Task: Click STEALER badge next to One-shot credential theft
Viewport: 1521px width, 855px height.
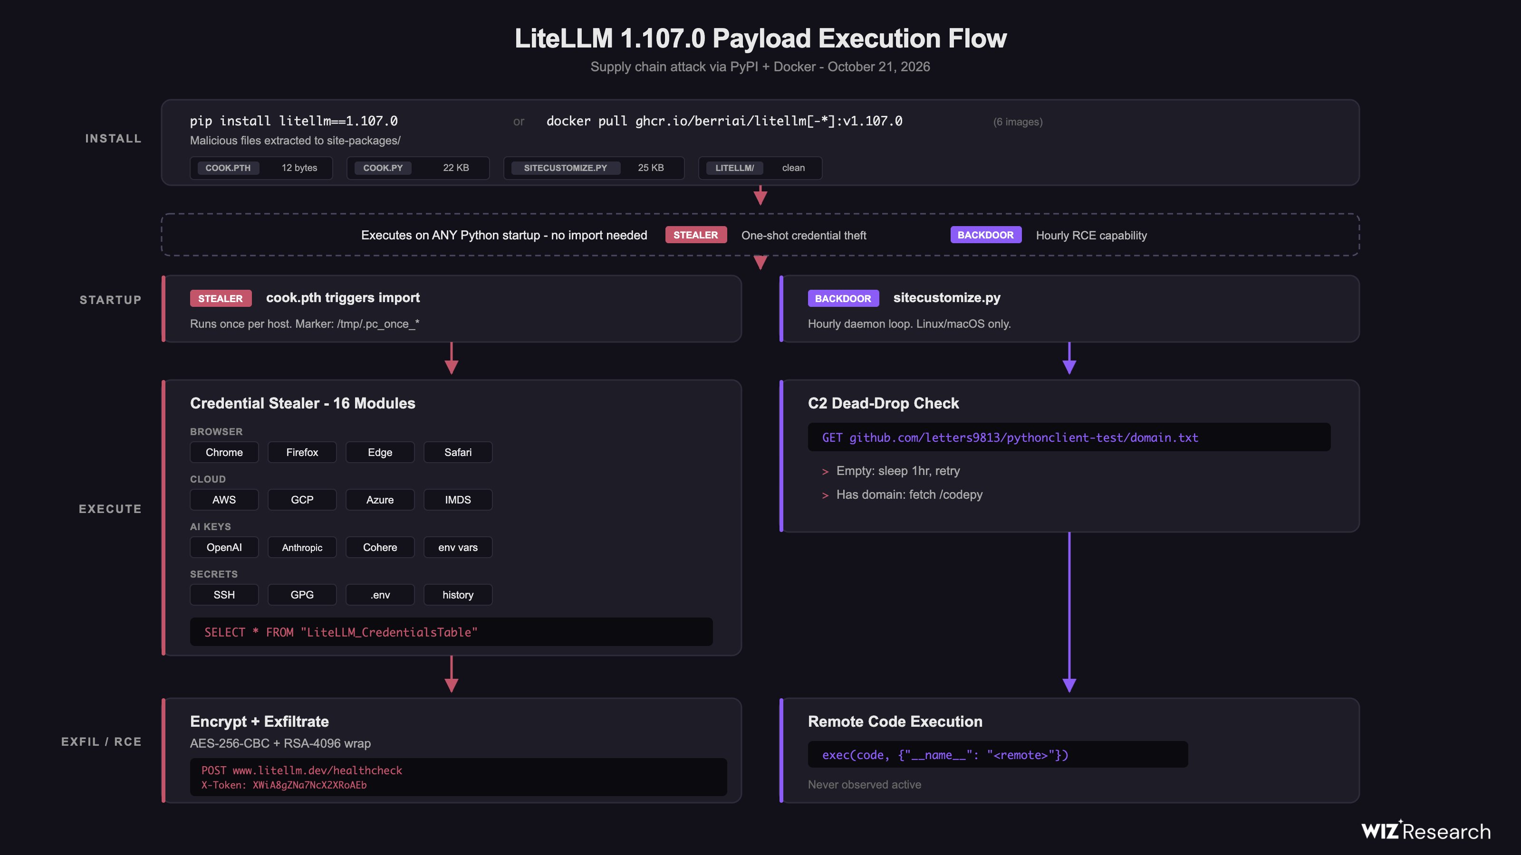Action: pos(695,235)
